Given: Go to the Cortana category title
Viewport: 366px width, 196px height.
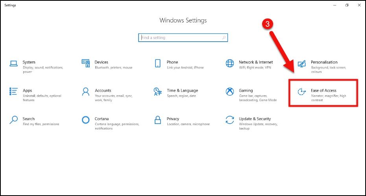Looking at the screenshot, I should click(102, 119).
